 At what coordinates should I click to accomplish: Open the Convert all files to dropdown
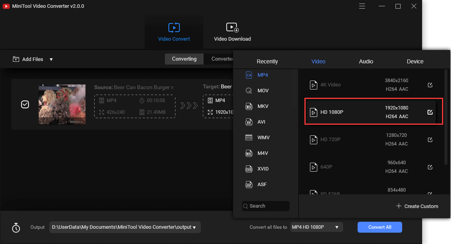click(x=317, y=227)
